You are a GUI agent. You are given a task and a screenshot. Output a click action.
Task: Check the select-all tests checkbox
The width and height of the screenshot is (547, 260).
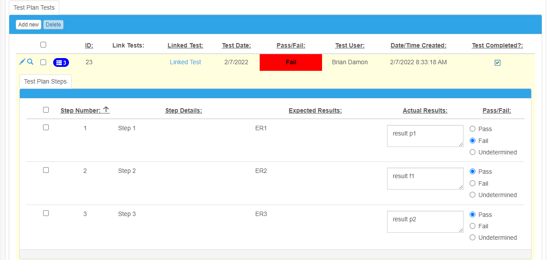[43, 44]
